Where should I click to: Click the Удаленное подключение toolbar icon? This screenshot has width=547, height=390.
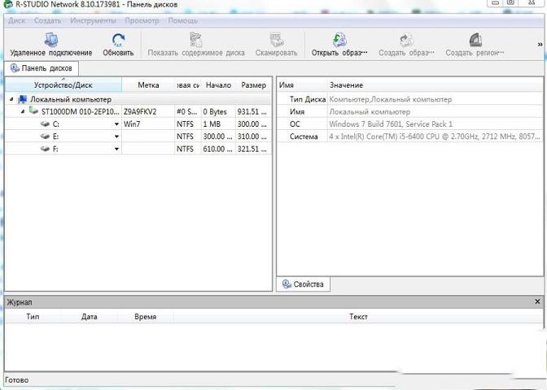tap(50, 40)
